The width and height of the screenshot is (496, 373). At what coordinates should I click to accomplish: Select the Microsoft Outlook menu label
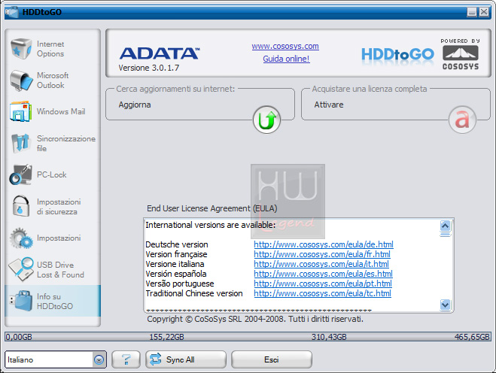[x=53, y=80]
